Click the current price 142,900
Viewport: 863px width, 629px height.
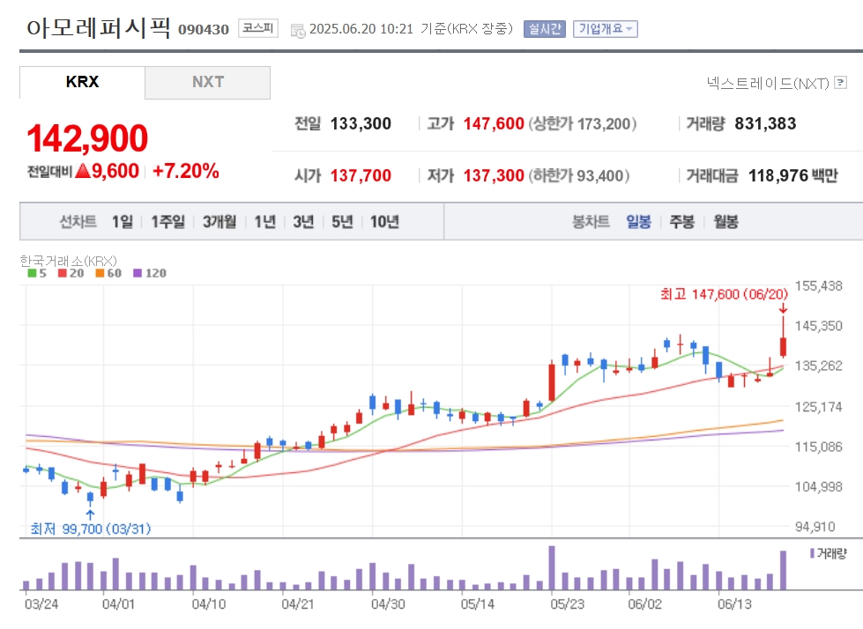pyautogui.click(x=87, y=138)
